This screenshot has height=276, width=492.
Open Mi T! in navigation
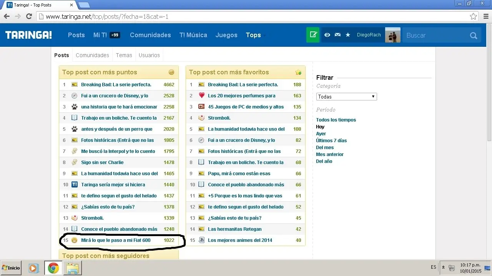100,35
